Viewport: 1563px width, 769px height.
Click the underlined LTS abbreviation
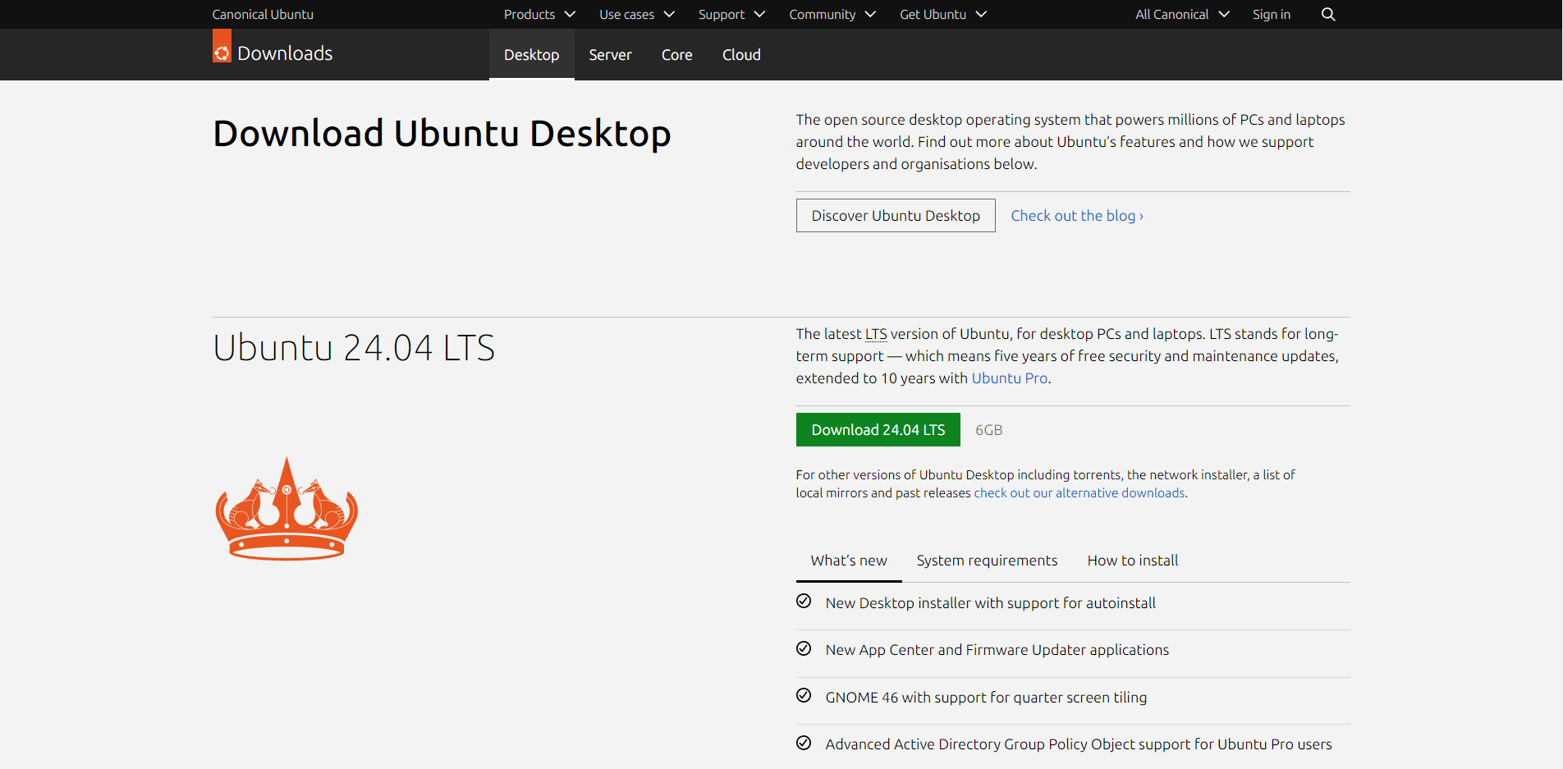pyautogui.click(x=876, y=334)
